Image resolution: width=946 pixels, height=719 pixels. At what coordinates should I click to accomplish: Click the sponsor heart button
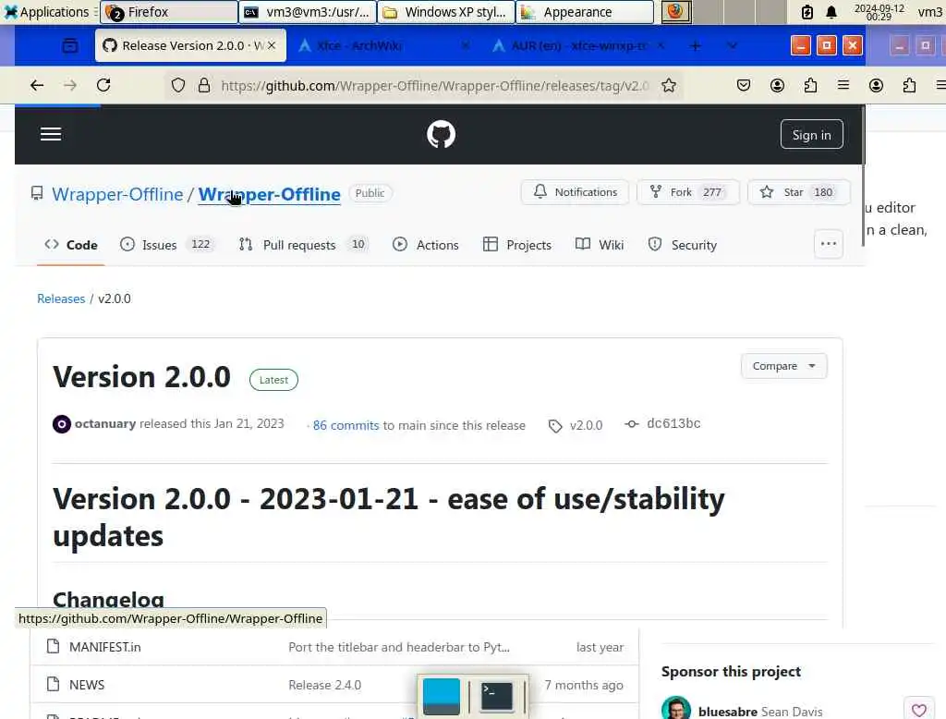tap(919, 710)
